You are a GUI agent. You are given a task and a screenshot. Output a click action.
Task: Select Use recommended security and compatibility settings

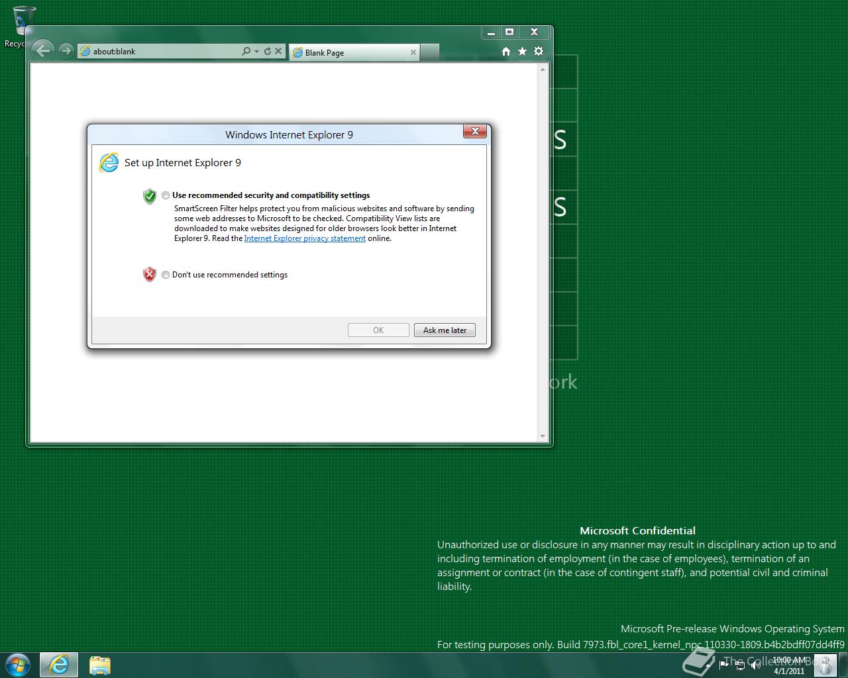click(166, 195)
